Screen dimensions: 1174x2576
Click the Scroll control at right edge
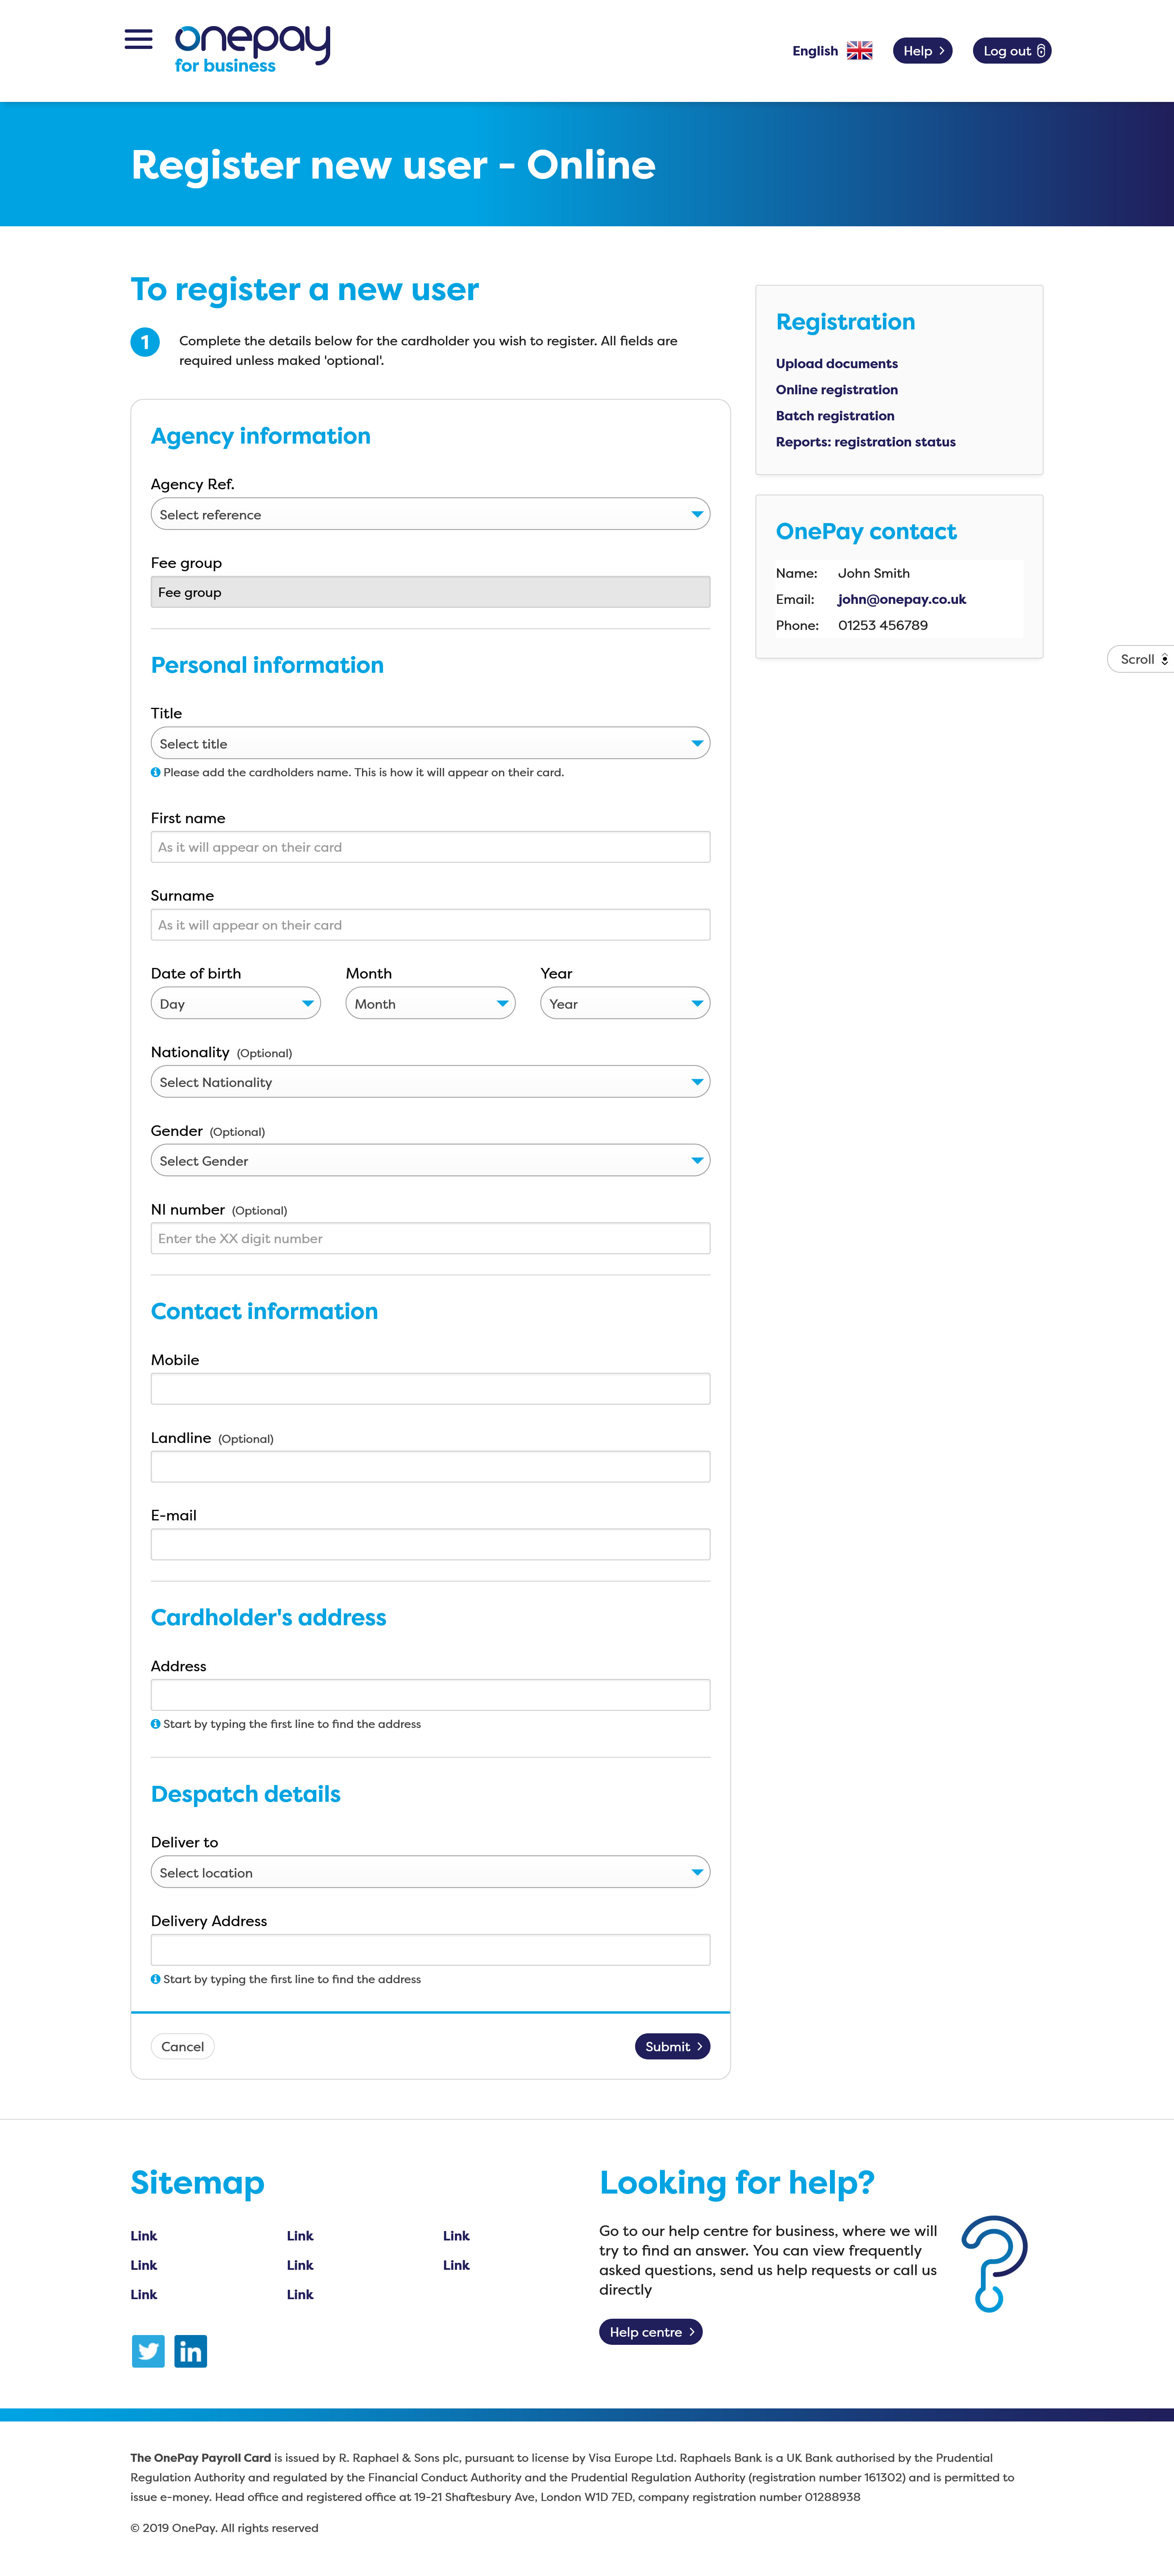tap(1142, 659)
